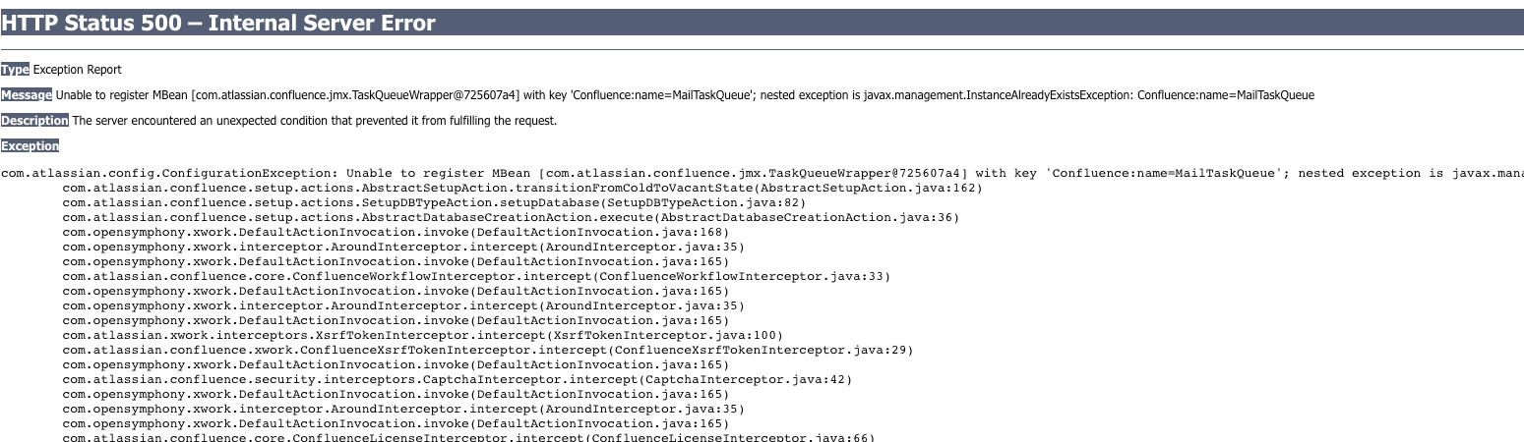Select the Message label
Viewport: 1524px width, 442px height.
[27, 95]
